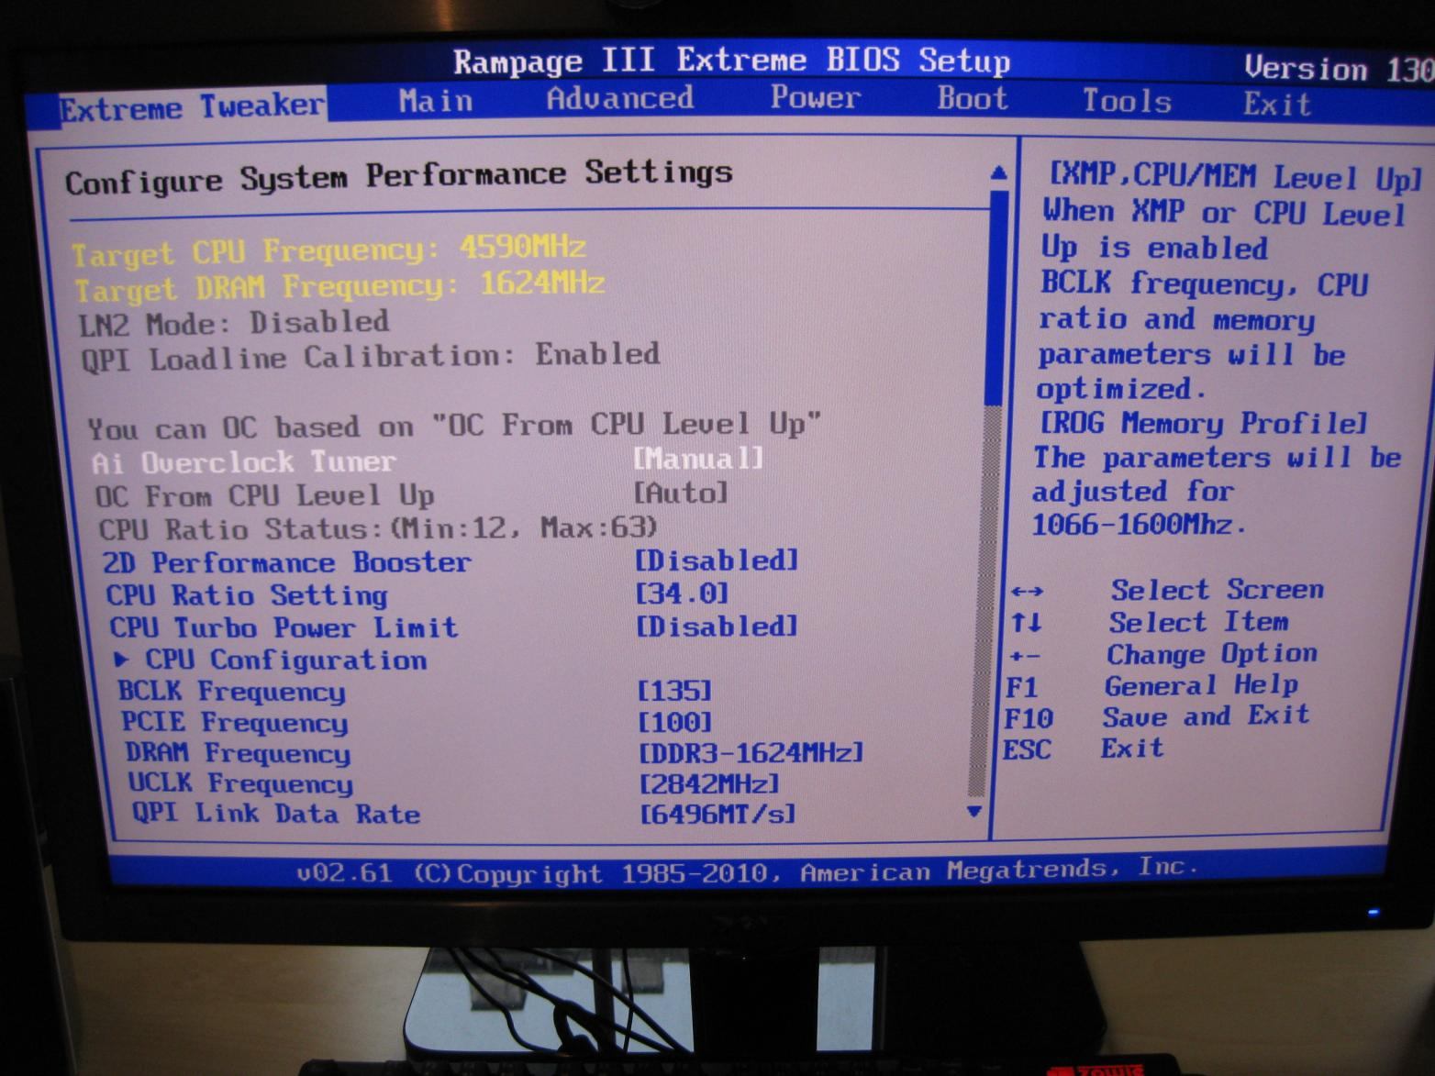Screen dimensions: 1435x1076
Task: Click the LN2 Mode: Disabled line
Action: point(234,323)
